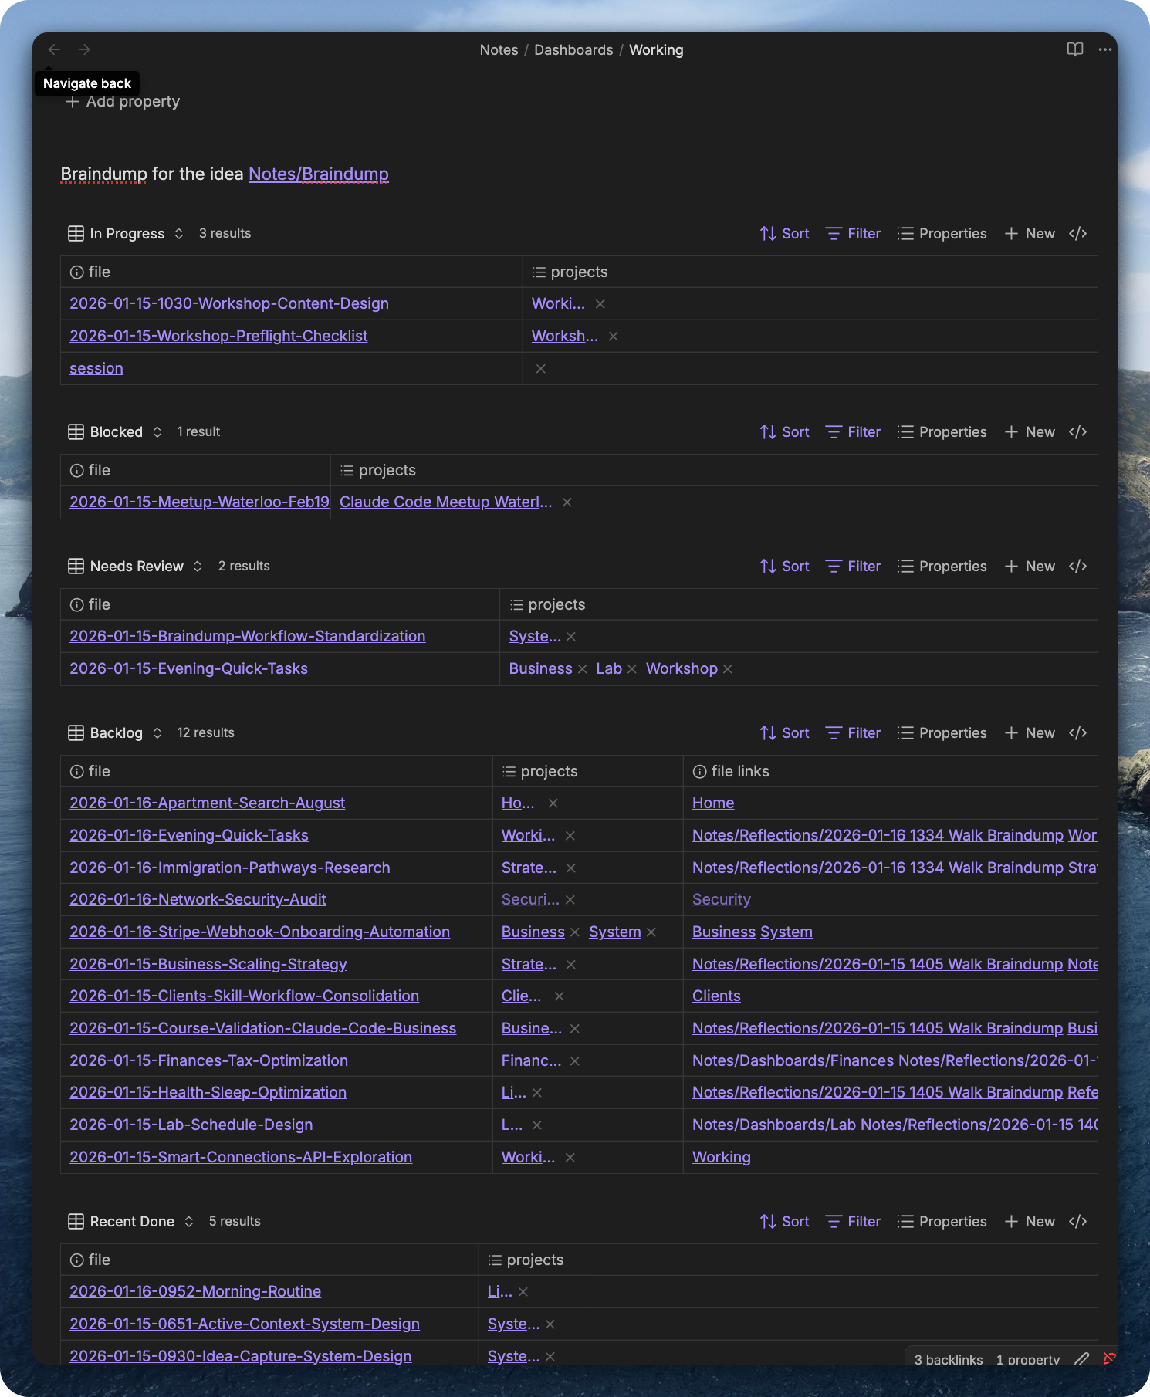1150x1397 pixels.
Task: Open Properties for Recent Done table
Action: click(x=942, y=1222)
